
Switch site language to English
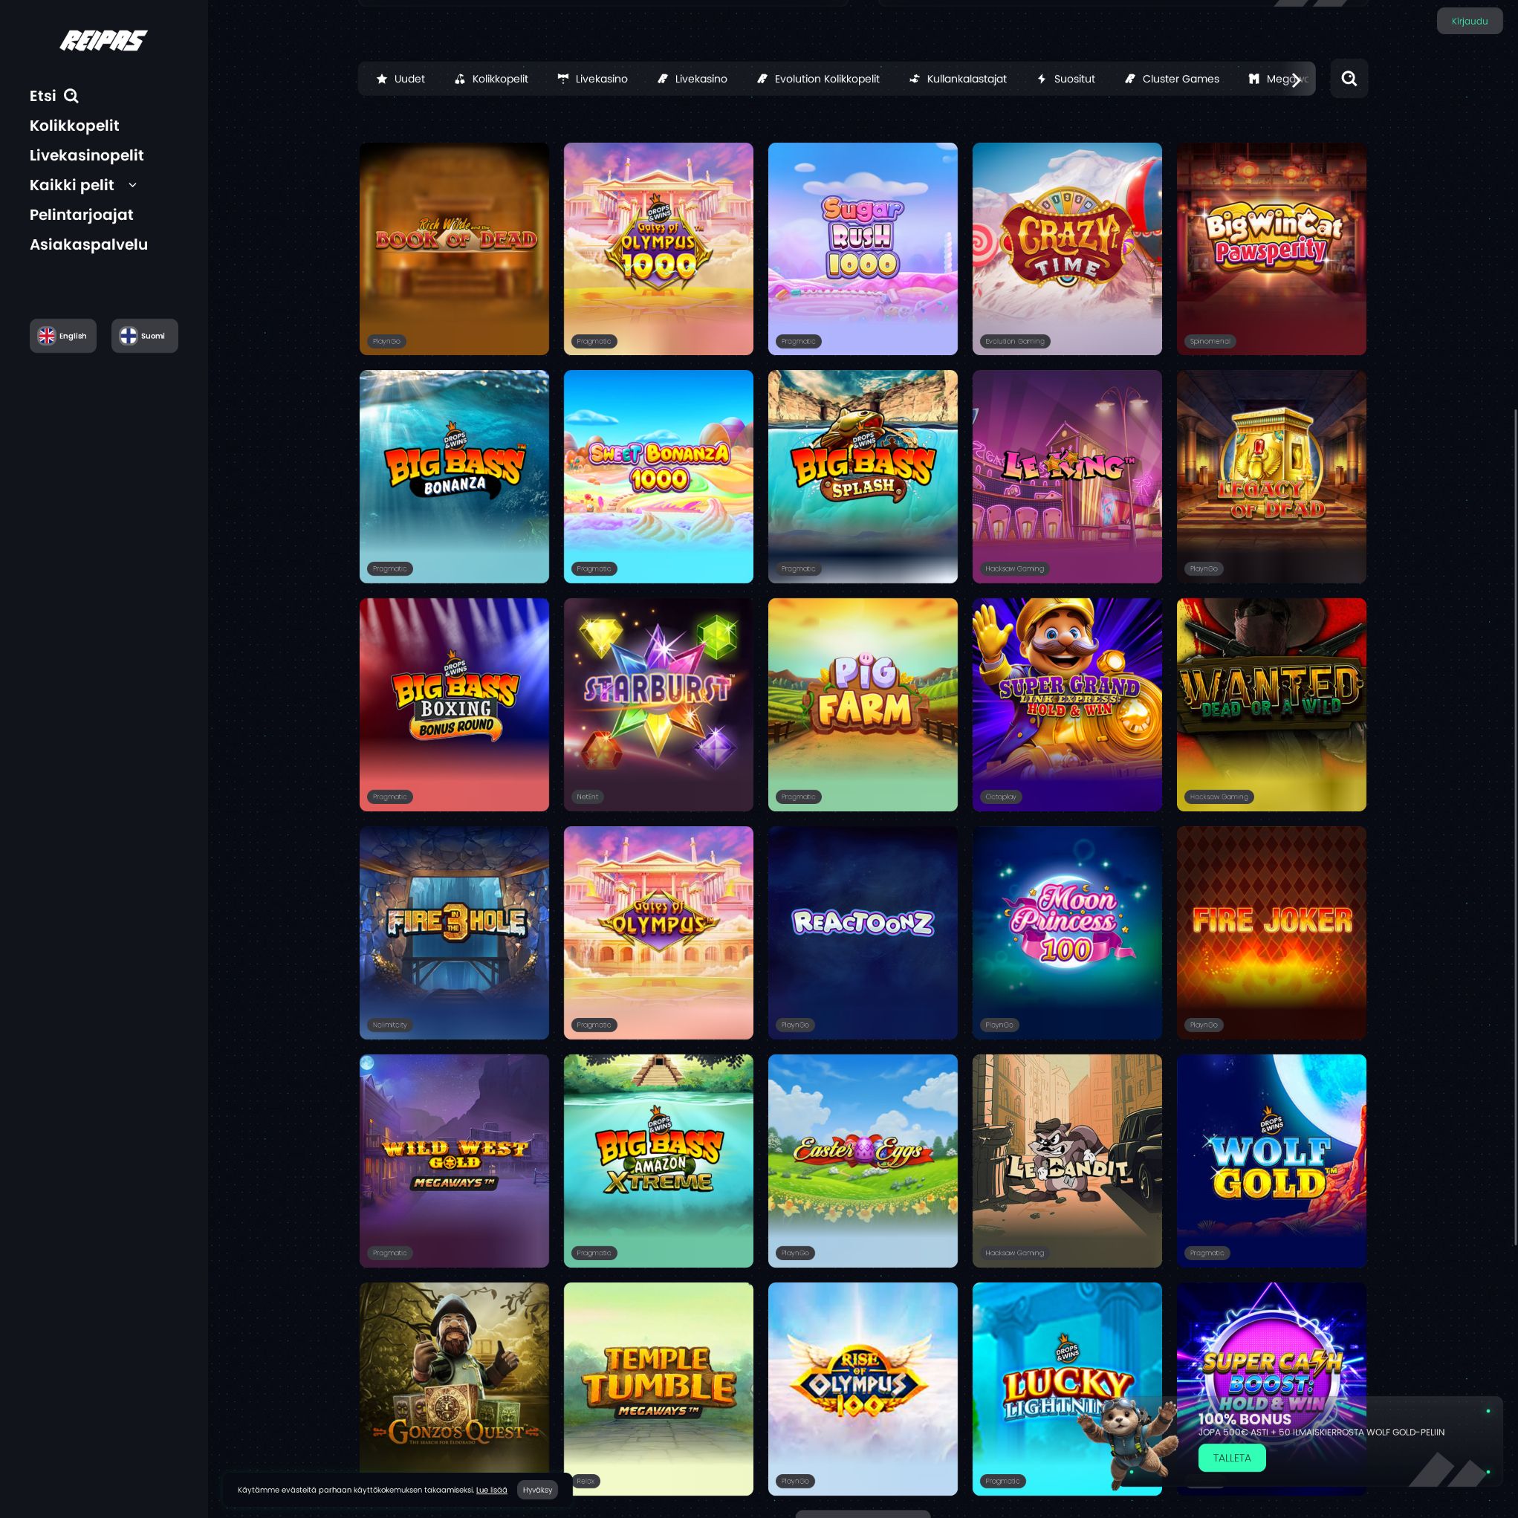point(63,336)
